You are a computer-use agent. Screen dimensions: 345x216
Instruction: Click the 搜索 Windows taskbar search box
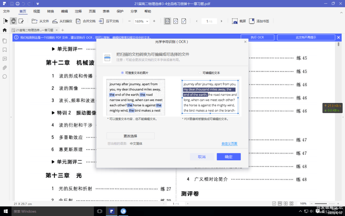(53, 211)
